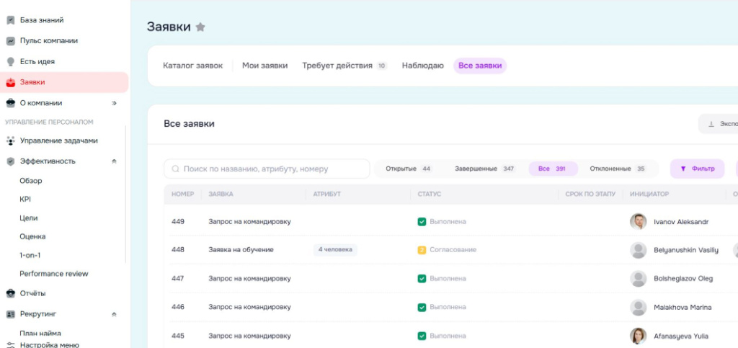Click the red Заявки inbox icon
738x348 pixels.
10,82
